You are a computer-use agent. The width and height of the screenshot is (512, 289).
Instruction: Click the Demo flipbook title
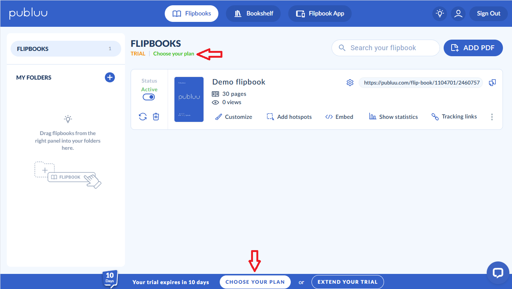239,82
